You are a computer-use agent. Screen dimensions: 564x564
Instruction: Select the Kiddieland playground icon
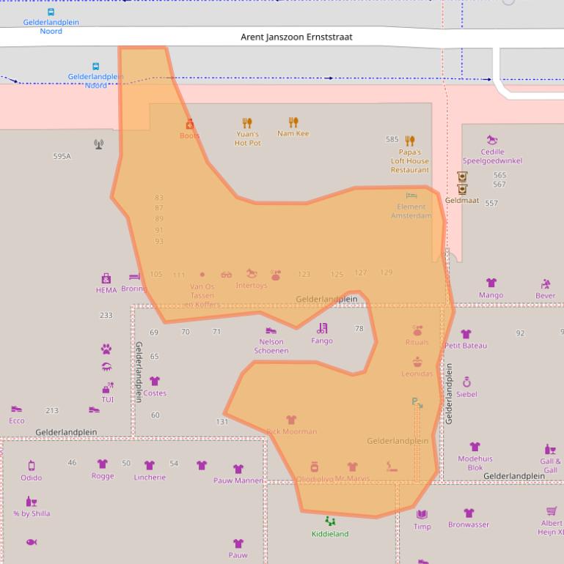coord(330,522)
